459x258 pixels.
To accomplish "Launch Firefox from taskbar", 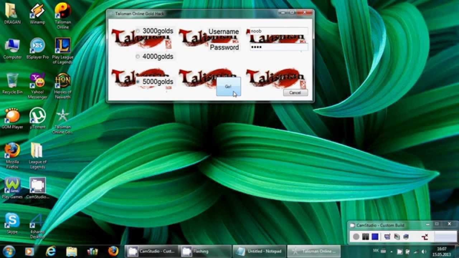I will pyautogui.click(x=113, y=251).
